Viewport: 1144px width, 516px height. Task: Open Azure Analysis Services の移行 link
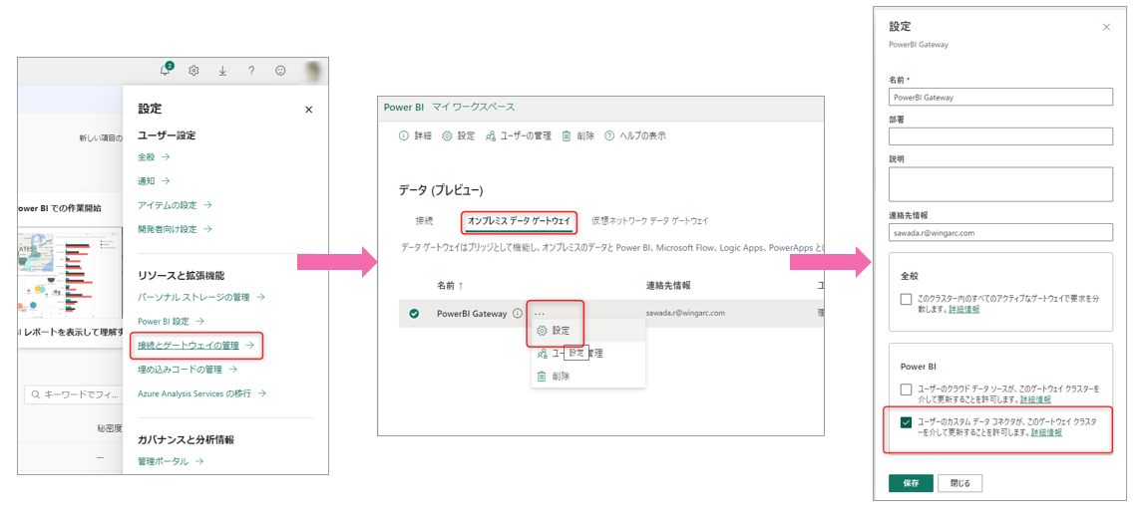[x=202, y=393]
